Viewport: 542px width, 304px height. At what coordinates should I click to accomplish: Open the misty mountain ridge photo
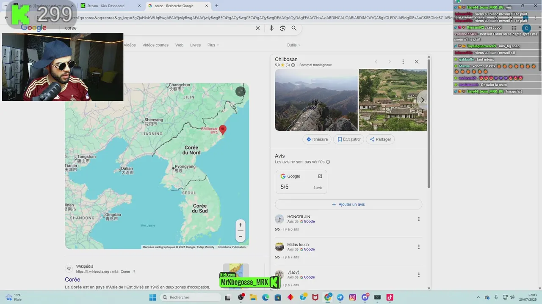(x=316, y=100)
